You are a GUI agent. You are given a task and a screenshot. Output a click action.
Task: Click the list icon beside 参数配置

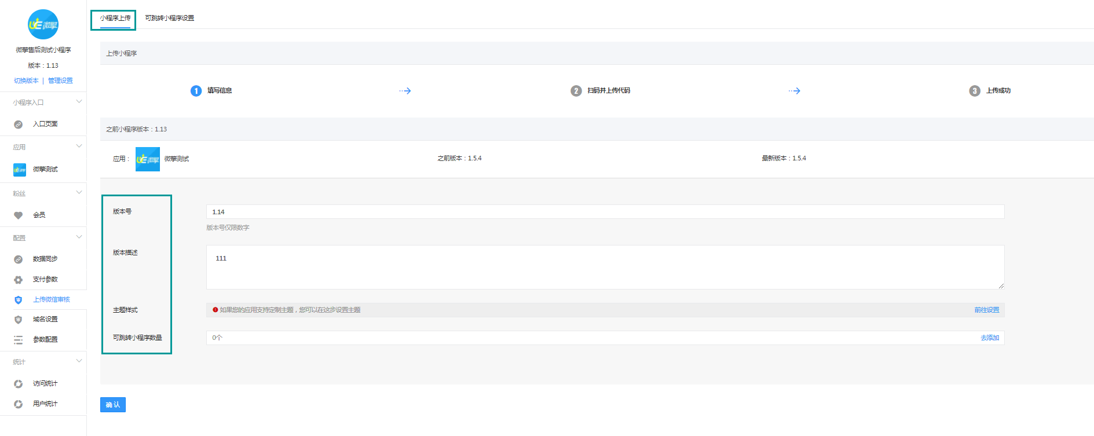[x=19, y=340]
